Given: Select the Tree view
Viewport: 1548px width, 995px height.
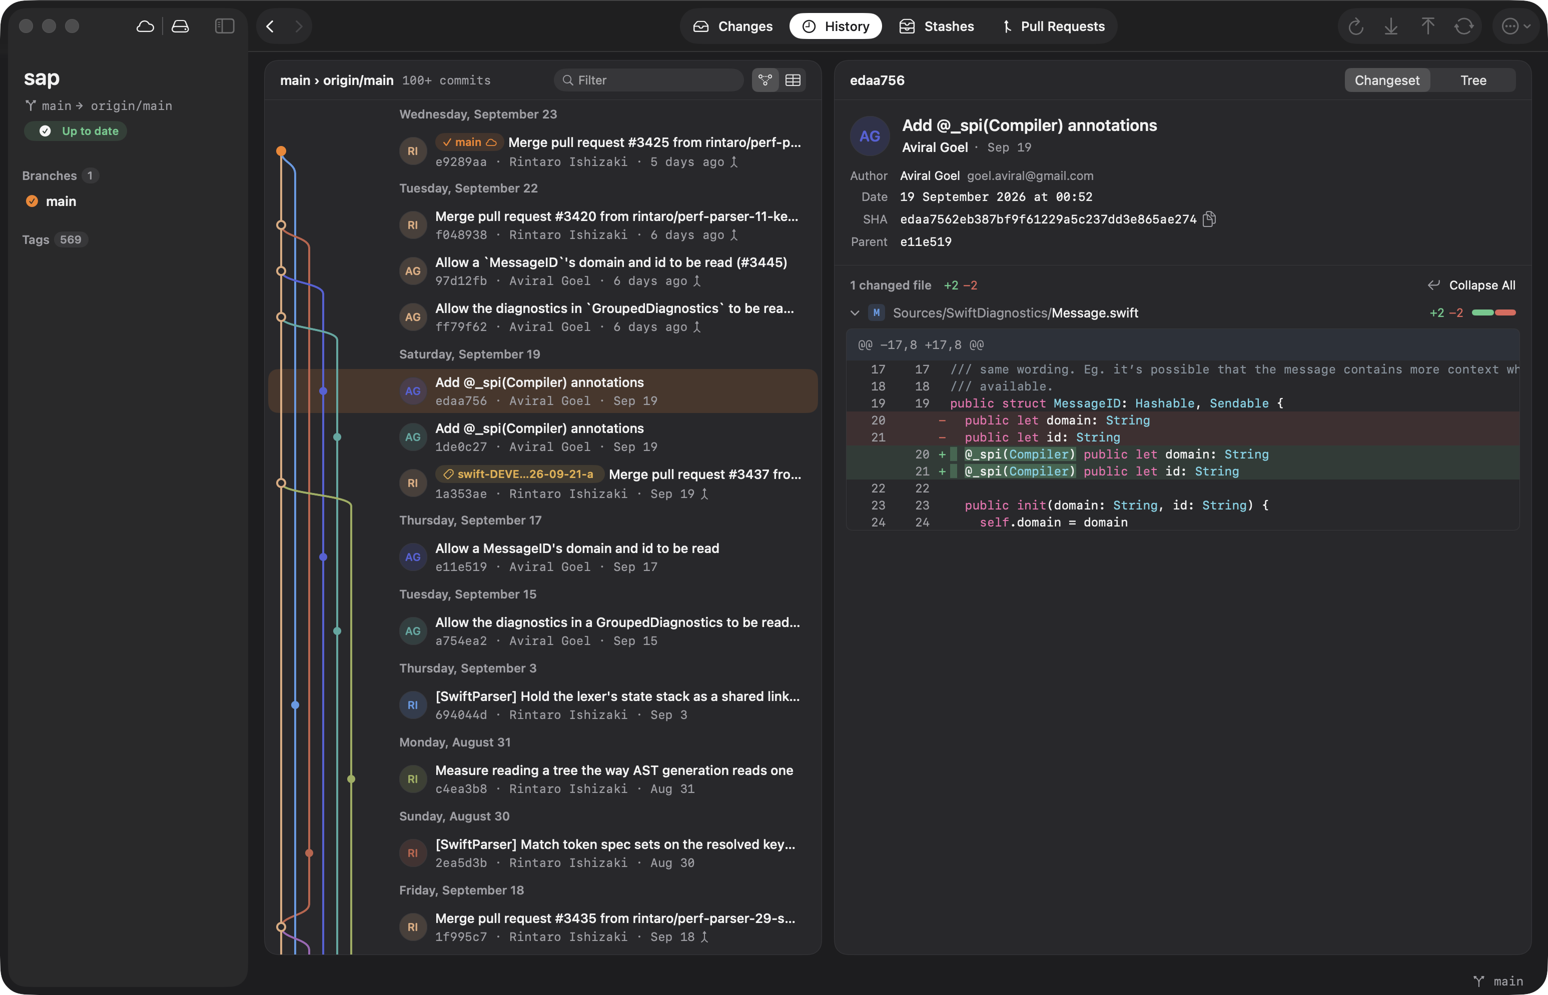Looking at the screenshot, I should click(x=1473, y=80).
